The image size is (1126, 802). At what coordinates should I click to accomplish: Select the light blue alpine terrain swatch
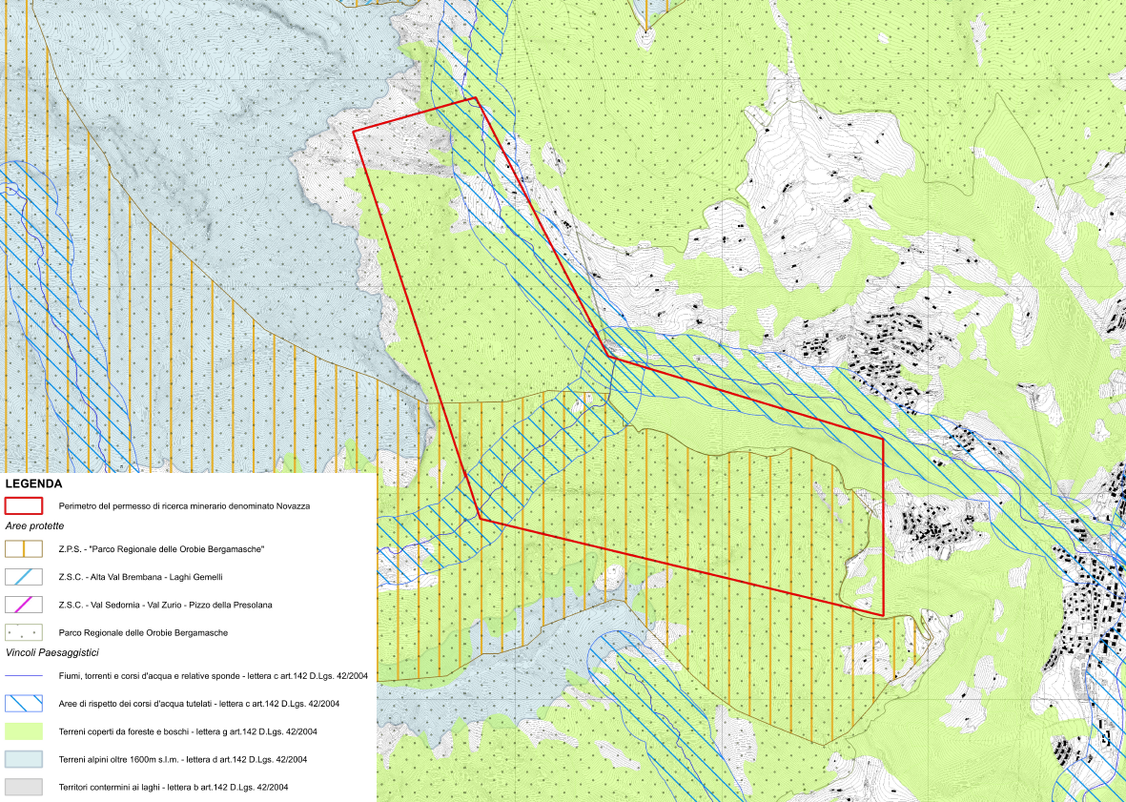pyautogui.click(x=24, y=759)
